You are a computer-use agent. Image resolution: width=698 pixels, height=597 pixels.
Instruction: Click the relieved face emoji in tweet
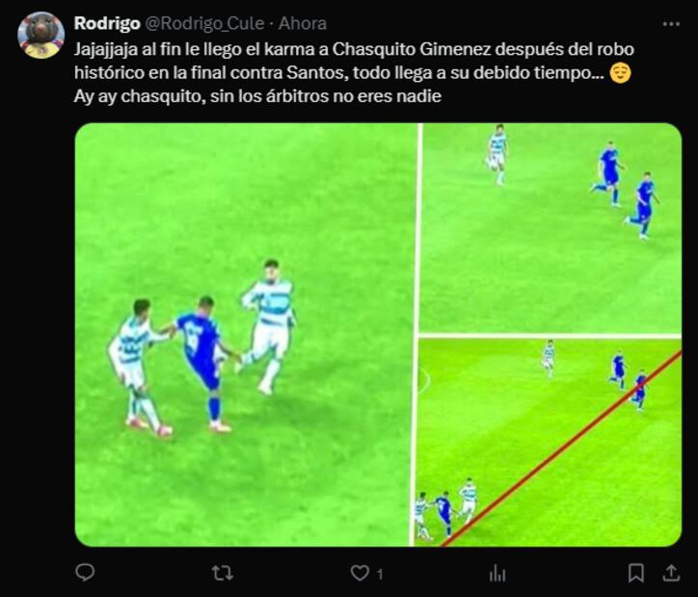620,73
